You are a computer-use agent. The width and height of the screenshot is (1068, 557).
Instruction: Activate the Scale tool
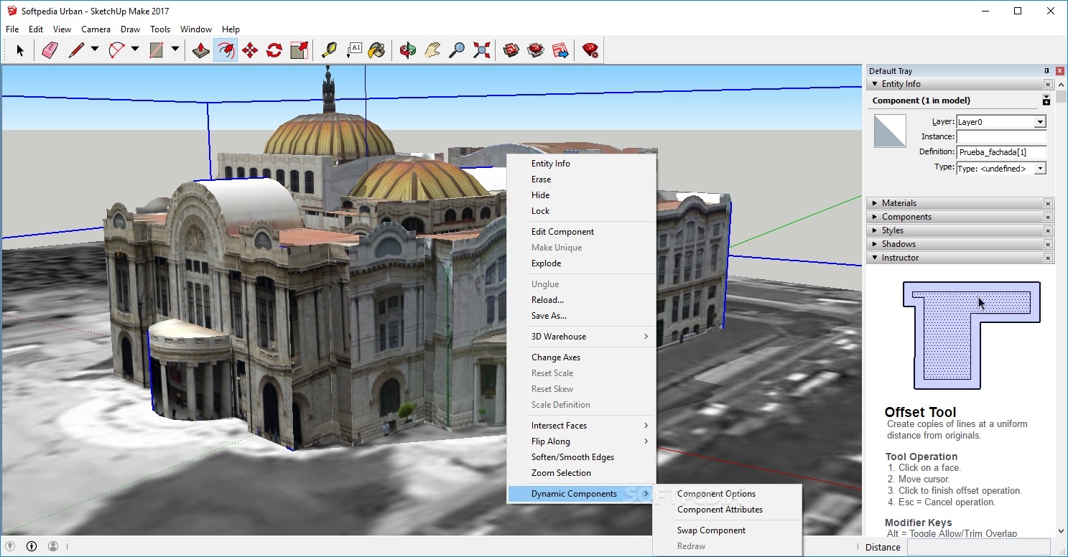[x=299, y=50]
